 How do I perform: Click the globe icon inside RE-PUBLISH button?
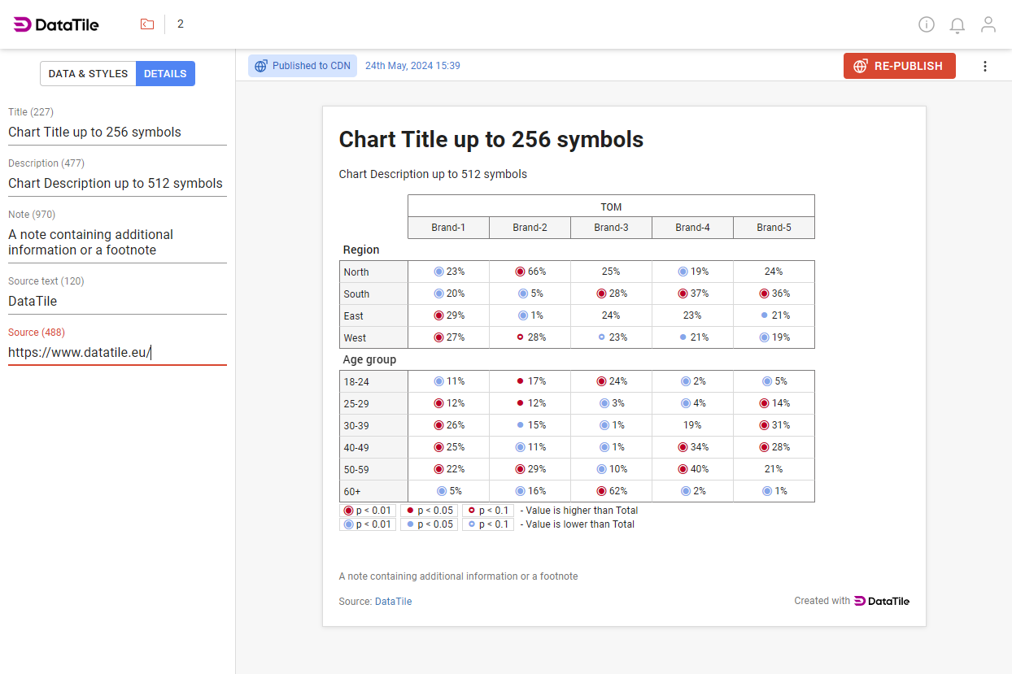[861, 66]
